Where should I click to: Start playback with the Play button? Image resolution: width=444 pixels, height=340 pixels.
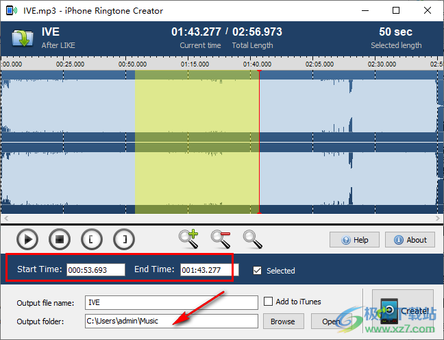27,239
